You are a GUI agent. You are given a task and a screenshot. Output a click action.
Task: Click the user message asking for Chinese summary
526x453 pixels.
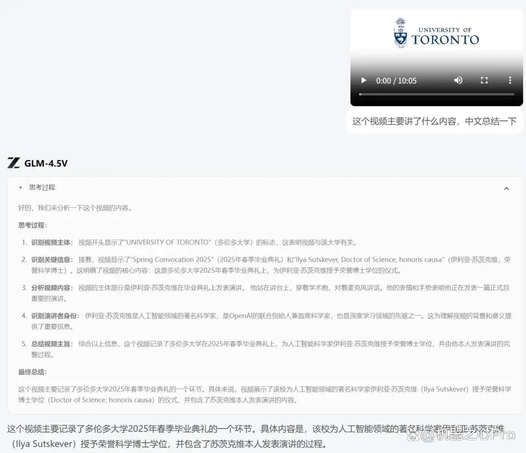click(434, 121)
